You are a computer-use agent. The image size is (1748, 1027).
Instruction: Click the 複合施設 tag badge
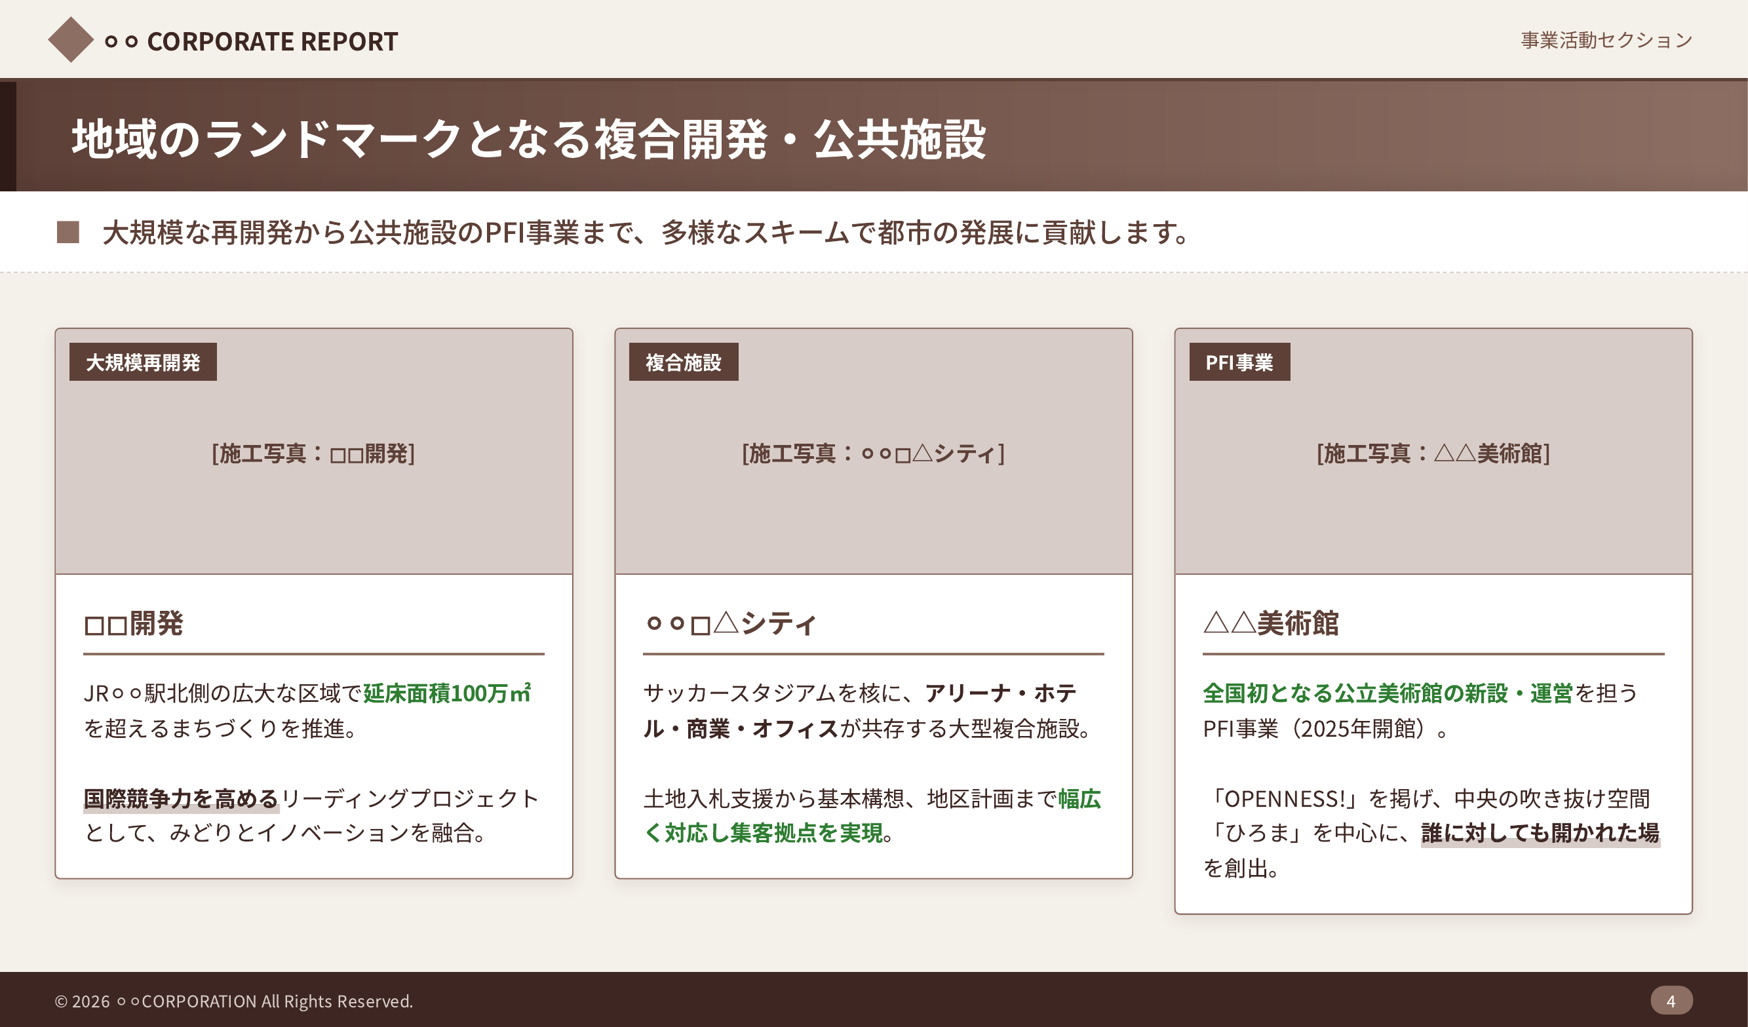click(x=683, y=362)
